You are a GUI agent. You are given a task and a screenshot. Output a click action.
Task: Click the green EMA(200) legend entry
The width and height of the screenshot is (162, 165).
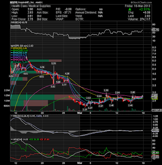(x=19, y=50)
